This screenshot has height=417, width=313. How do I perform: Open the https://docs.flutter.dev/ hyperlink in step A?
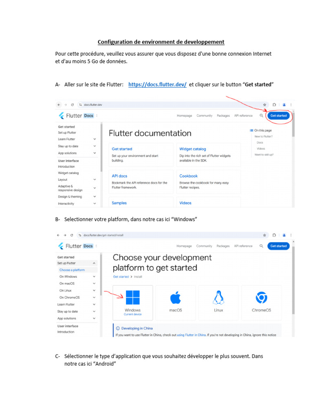coord(157,85)
